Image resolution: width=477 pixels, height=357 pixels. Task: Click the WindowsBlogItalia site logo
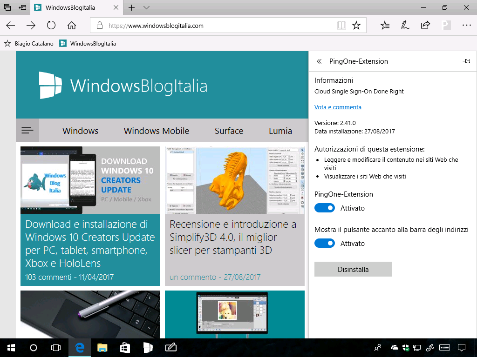coord(123,86)
